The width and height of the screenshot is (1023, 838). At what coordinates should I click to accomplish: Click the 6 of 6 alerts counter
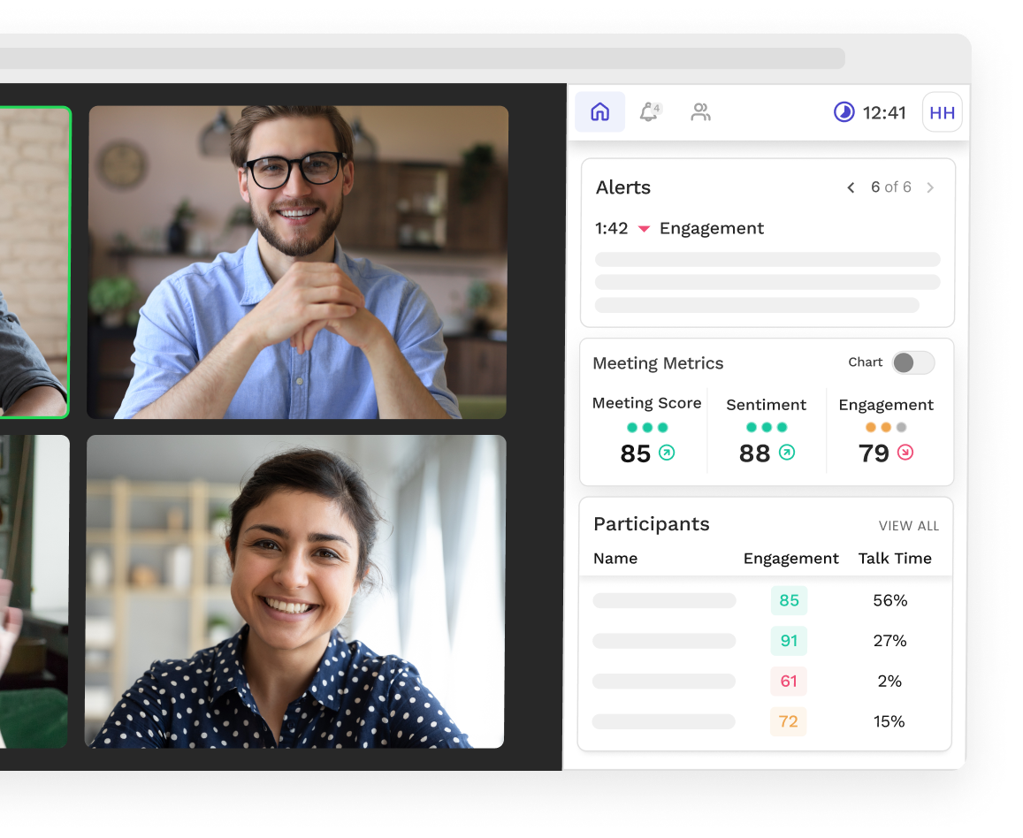coord(891,187)
